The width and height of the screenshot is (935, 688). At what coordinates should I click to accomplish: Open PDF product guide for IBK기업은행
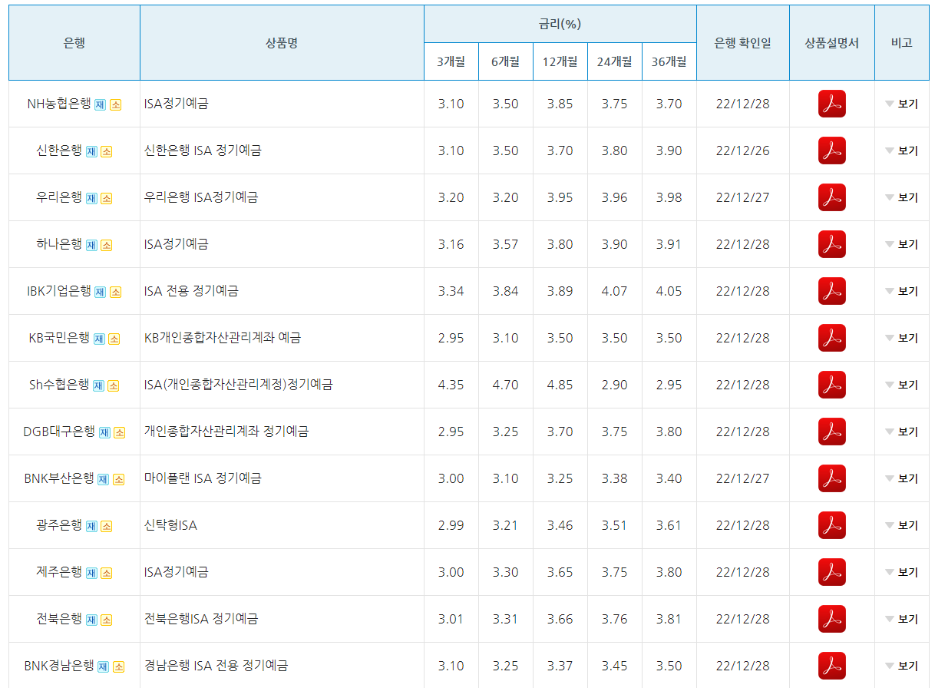[x=831, y=291]
